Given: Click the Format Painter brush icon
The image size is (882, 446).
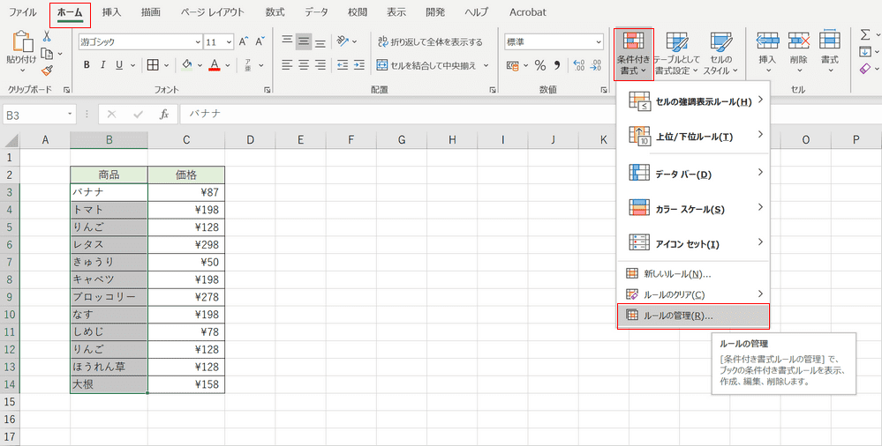Looking at the screenshot, I should pos(48,71).
